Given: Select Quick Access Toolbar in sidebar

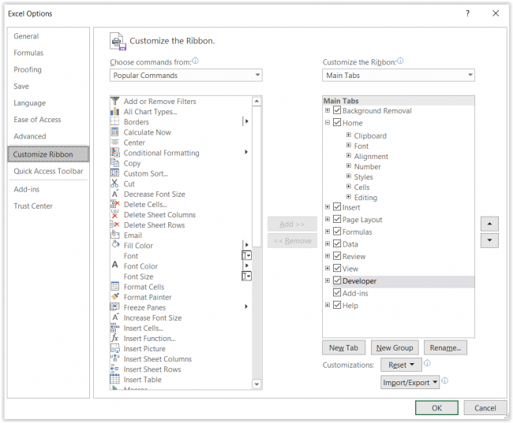Looking at the screenshot, I should click(x=48, y=171).
